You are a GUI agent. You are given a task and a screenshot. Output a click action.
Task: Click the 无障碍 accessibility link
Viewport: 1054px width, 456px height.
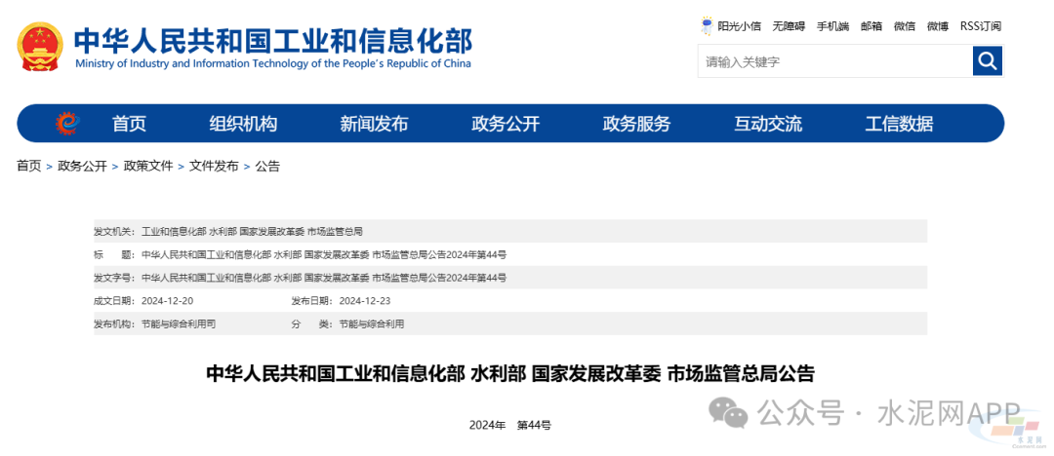click(x=789, y=26)
